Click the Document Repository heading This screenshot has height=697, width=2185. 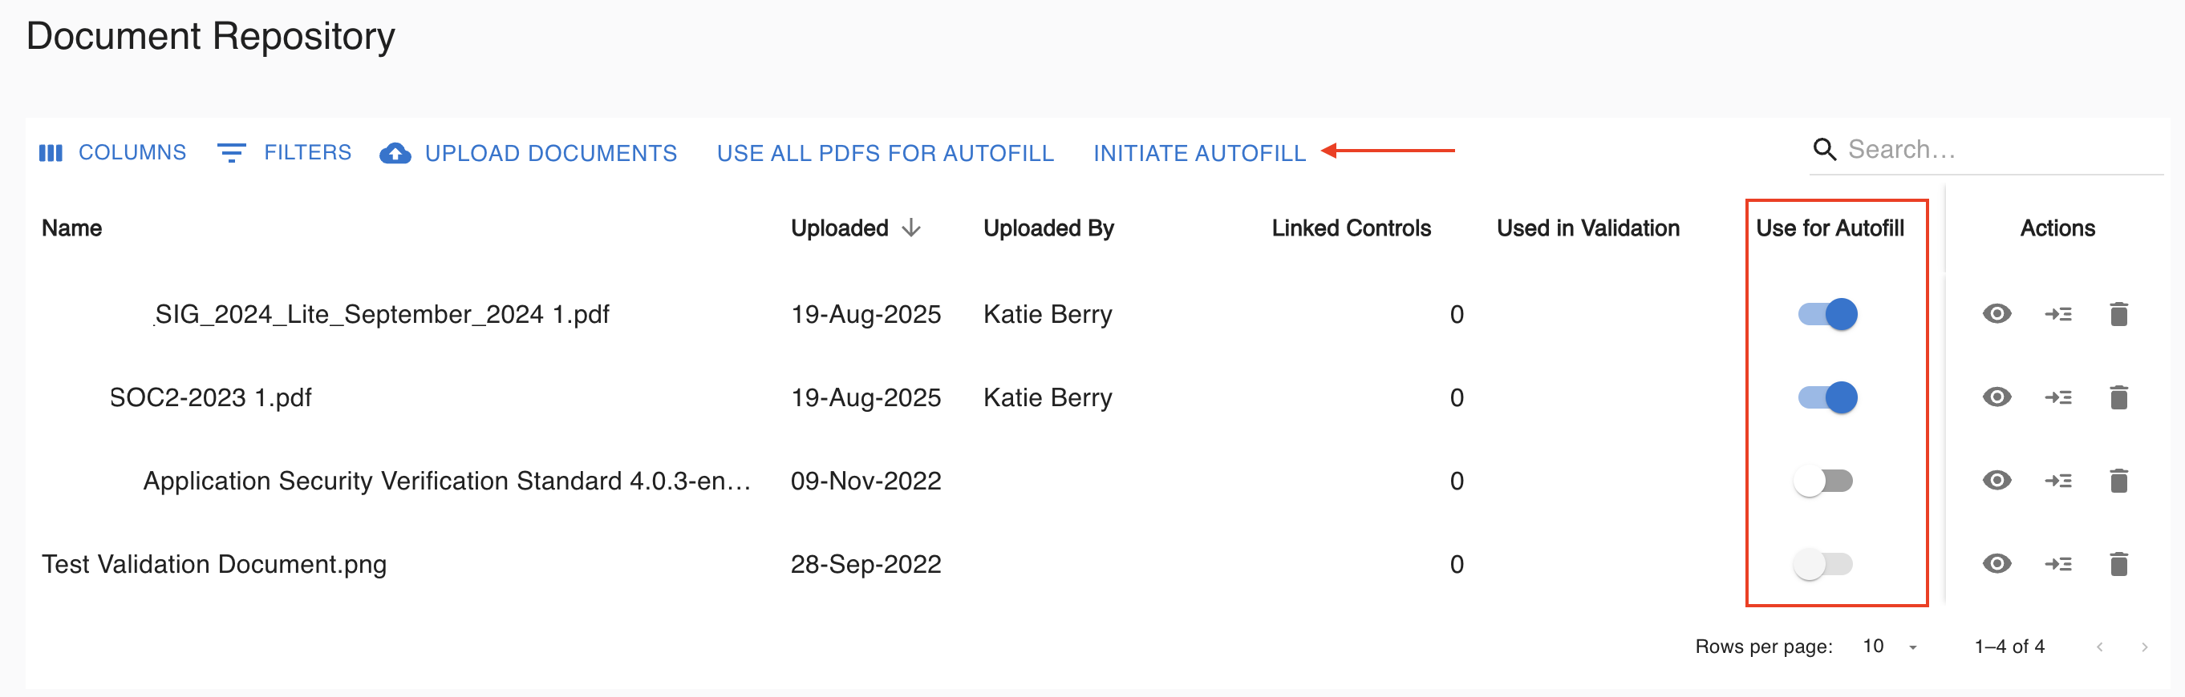click(210, 36)
